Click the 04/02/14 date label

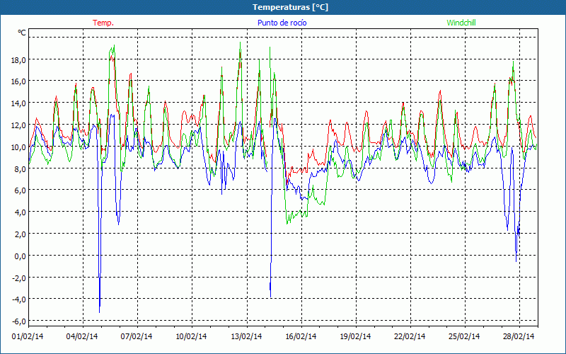82,337
